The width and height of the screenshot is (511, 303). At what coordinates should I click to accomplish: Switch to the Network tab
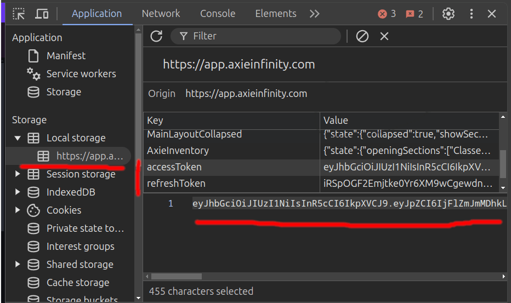161,14
